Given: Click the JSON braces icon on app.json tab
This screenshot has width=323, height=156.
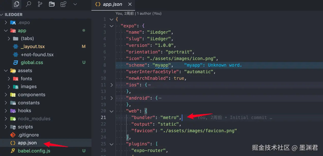Looking at the screenshot, I should pyautogui.click(x=98, y=4).
